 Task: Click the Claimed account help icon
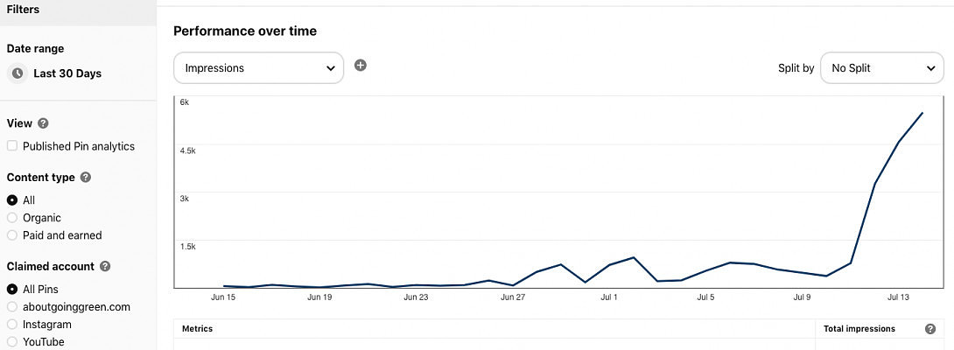click(x=105, y=266)
